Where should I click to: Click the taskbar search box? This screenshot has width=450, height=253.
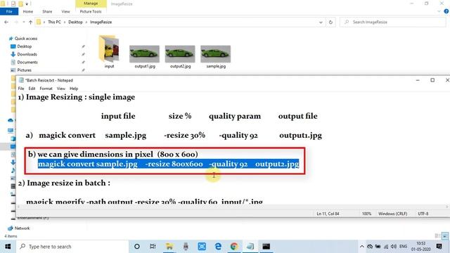pyautogui.click(x=72, y=247)
